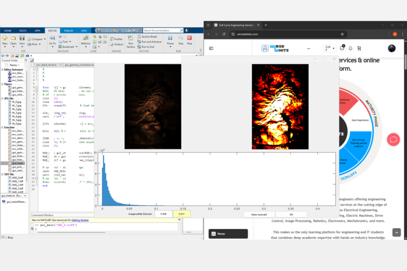Image resolution: width=407 pixels, height=271 pixels.
Task: Collapse the Figure group in Current Folder
Action: (2, 84)
